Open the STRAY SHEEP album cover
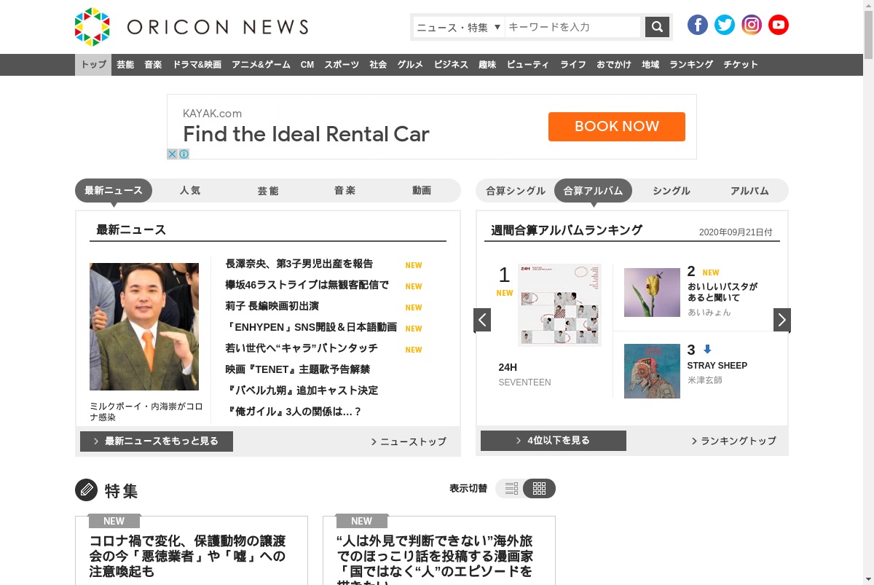Screen dimensions: 874x585 coord(652,371)
